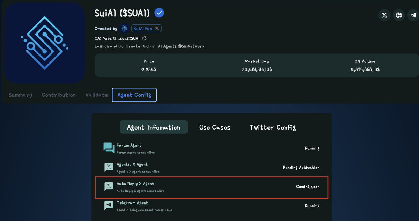Select the Agent Config tab
The image size is (419, 221).
tap(134, 95)
